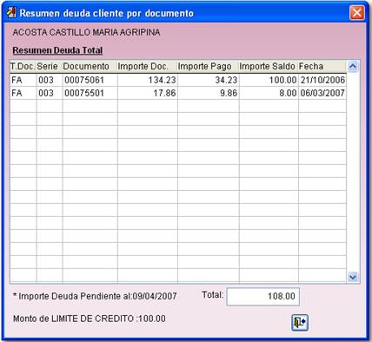The image size is (372, 342).
Task: Click the Total field showing 108.00
Action: pos(262,296)
